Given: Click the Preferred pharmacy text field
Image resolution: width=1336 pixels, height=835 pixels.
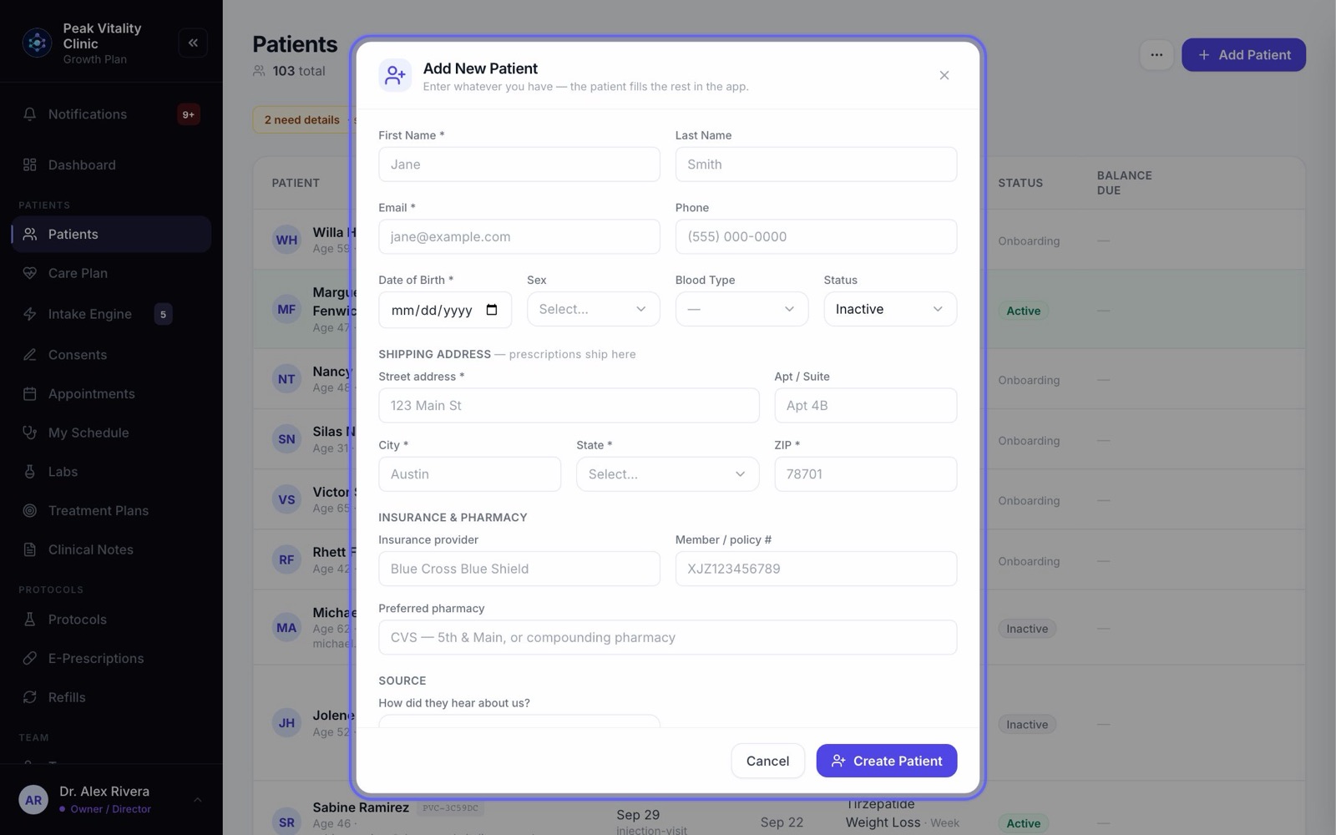Looking at the screenshot, I should click(x=667, y=637).
